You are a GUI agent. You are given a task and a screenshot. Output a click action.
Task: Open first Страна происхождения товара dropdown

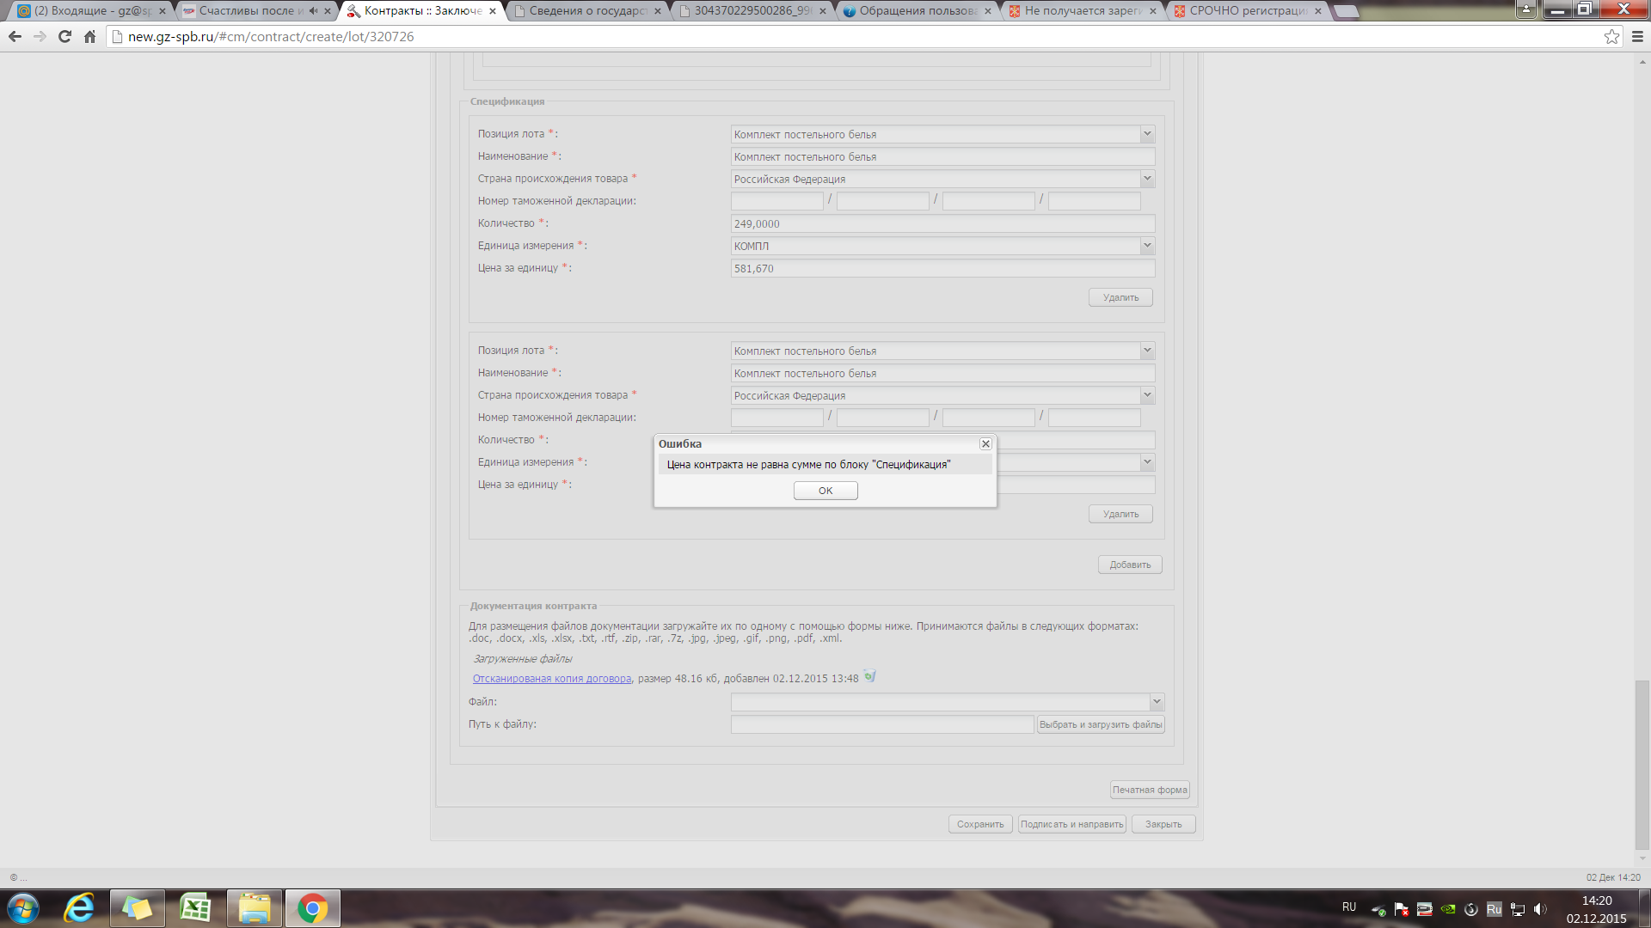[1146, 179]
